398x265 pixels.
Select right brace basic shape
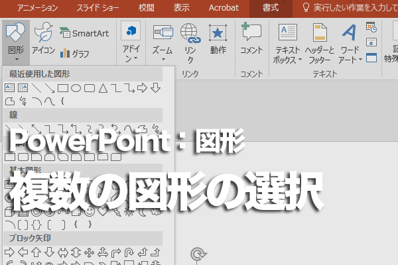point(90,225)
